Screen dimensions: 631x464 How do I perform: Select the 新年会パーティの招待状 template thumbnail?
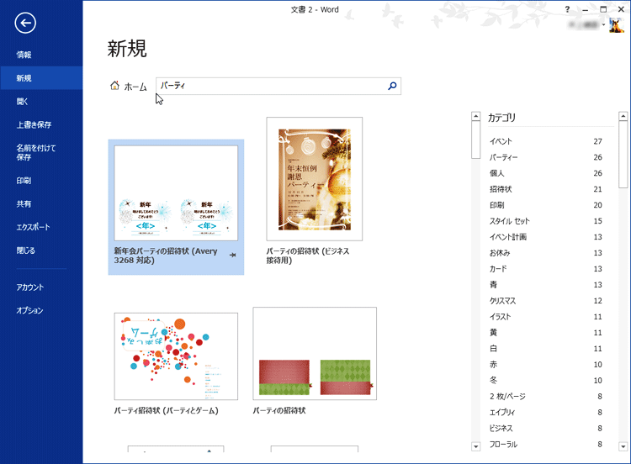pos(176,193)
